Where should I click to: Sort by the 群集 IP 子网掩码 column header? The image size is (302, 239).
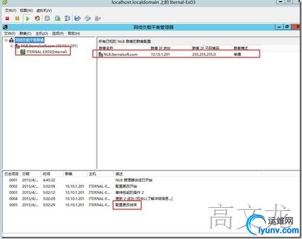pos(206,48)
